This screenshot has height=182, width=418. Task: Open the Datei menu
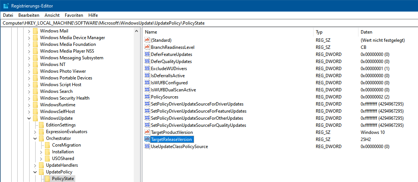(x=8, y=15)
